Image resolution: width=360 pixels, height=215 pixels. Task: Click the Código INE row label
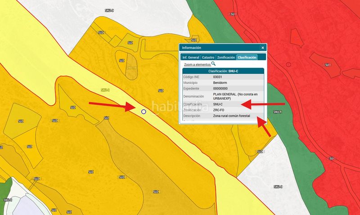point(191,77)
